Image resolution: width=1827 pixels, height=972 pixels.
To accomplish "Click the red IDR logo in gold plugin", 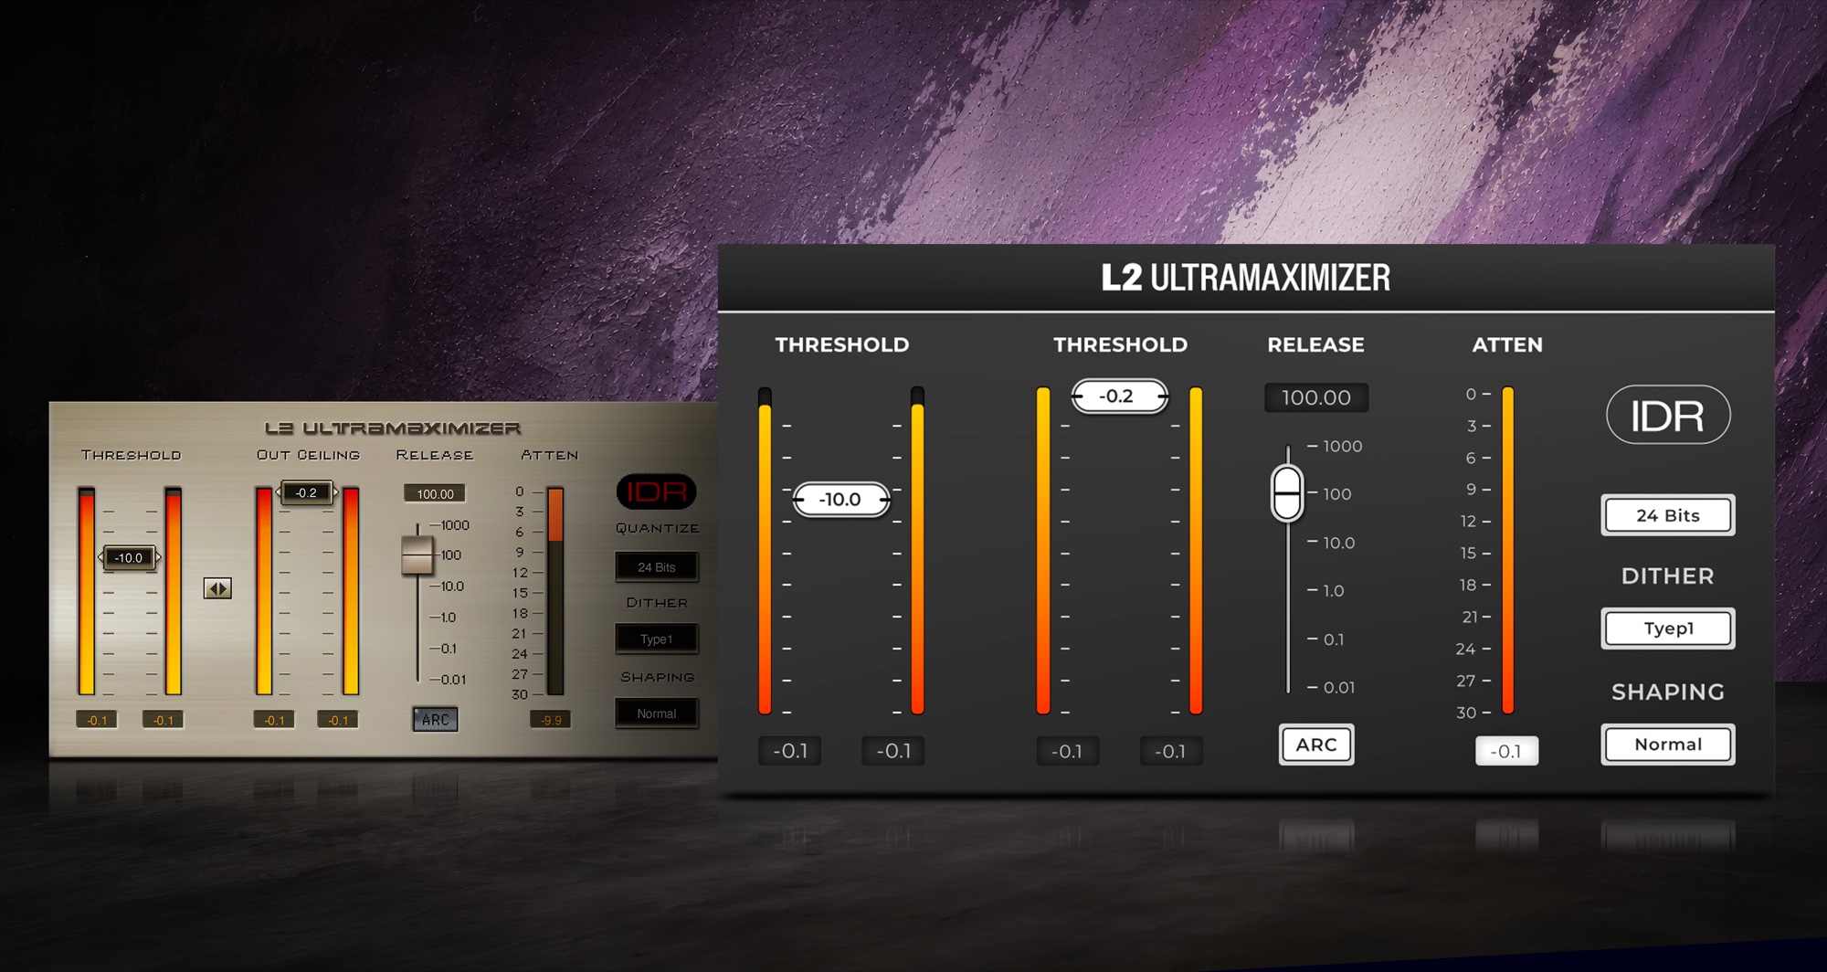I will point(657,492).
